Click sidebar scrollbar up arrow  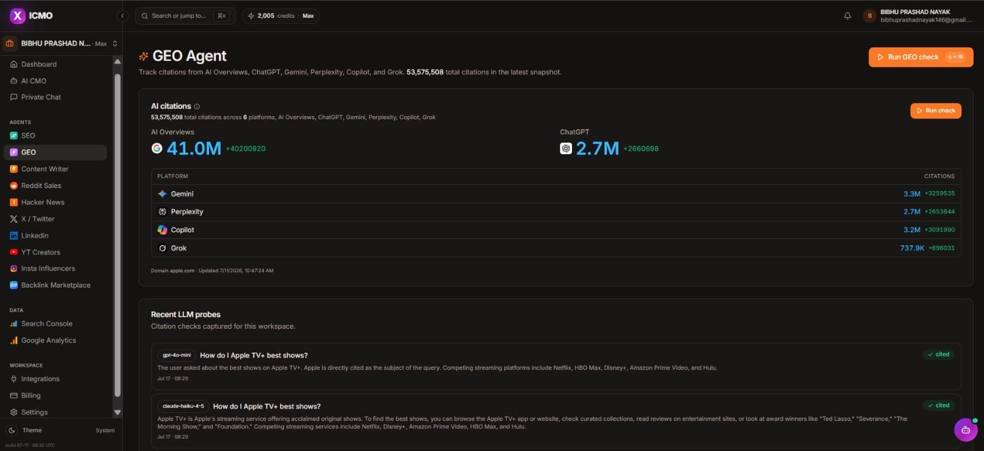pos(117,61)
